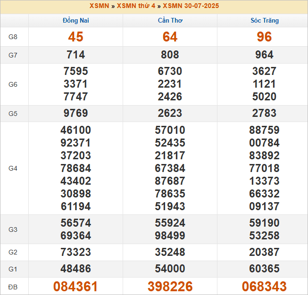Click G6 number 7747

coord(76,97)
